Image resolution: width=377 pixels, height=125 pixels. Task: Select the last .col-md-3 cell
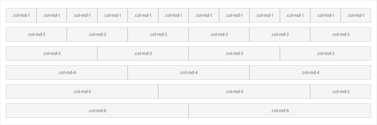point(326,53)
